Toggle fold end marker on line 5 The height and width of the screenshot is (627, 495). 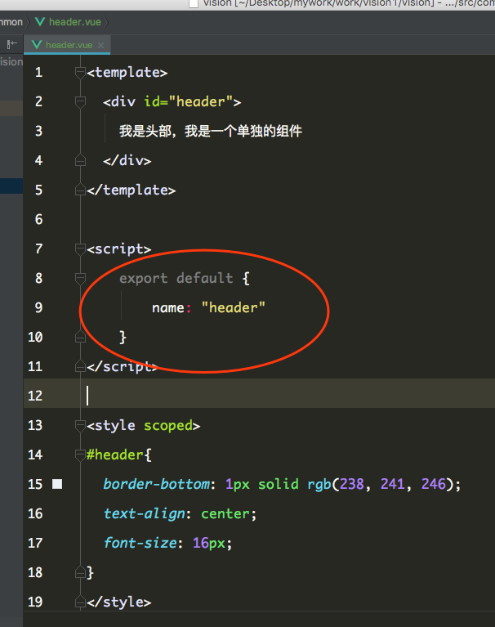point(80,190)
